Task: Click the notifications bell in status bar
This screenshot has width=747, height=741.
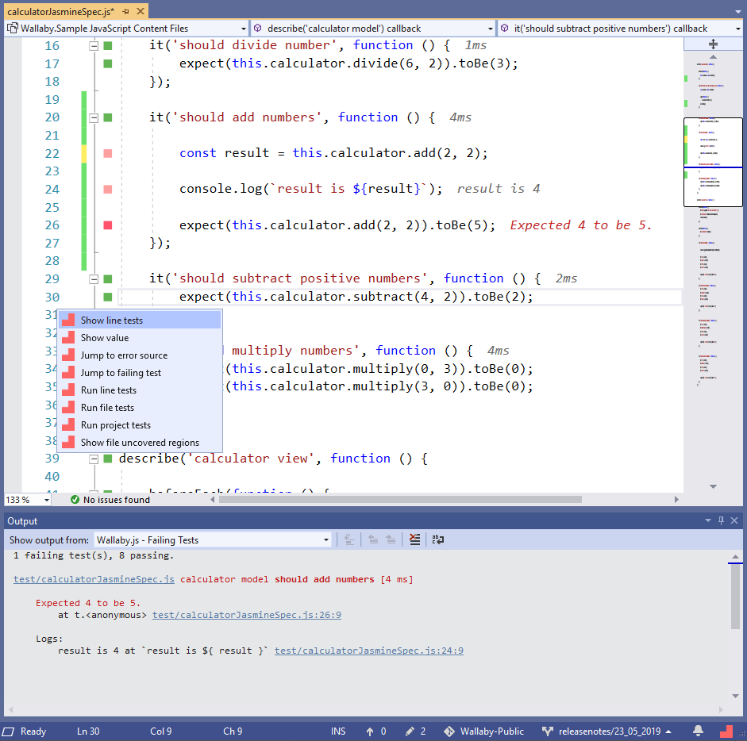Action: point(698,731)
